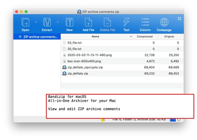Select 2020-03-03 11-13-11-490.png file
The height and width of the screenshot is (140, 197).
(122, 55)
